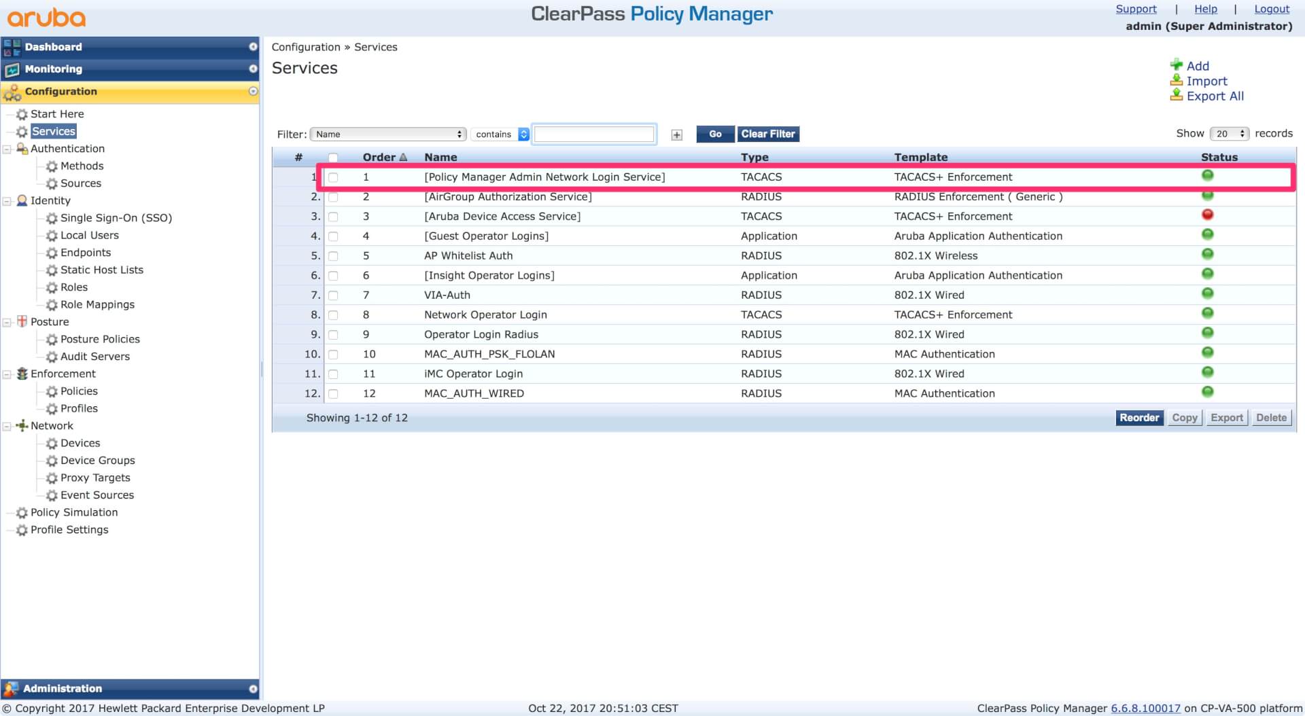
Task: Open the contains operator dropdown
Action: coord(501,135)
